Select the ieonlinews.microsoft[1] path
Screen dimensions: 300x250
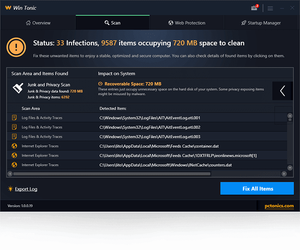tap(178, 155)
